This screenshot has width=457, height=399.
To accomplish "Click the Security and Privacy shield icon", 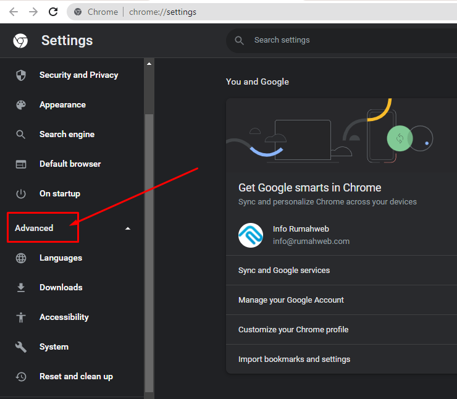I will click(x=21, y=75).
